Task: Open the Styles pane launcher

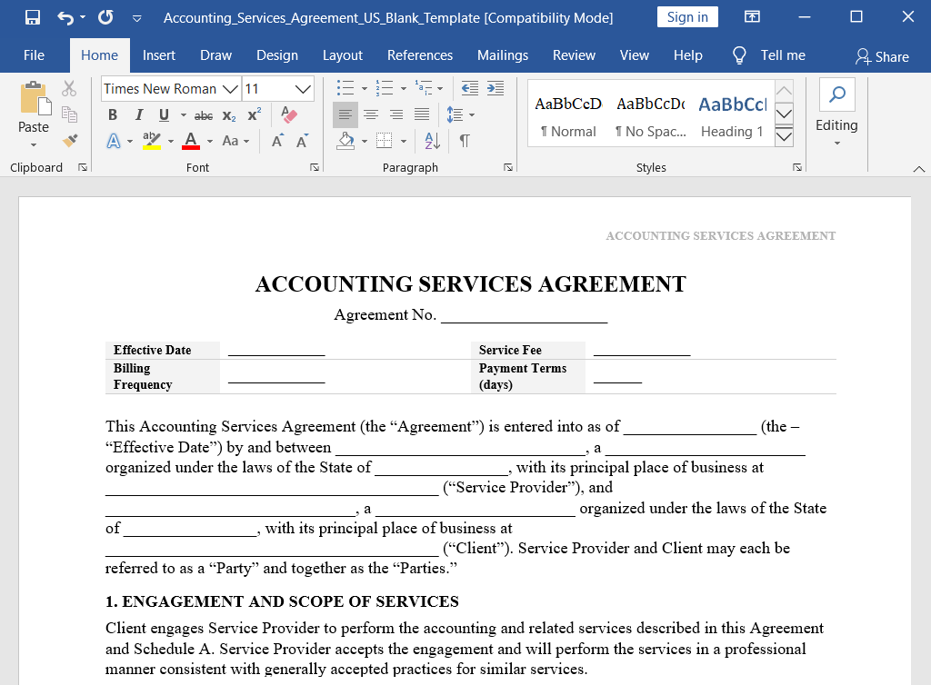Action: 797,168
